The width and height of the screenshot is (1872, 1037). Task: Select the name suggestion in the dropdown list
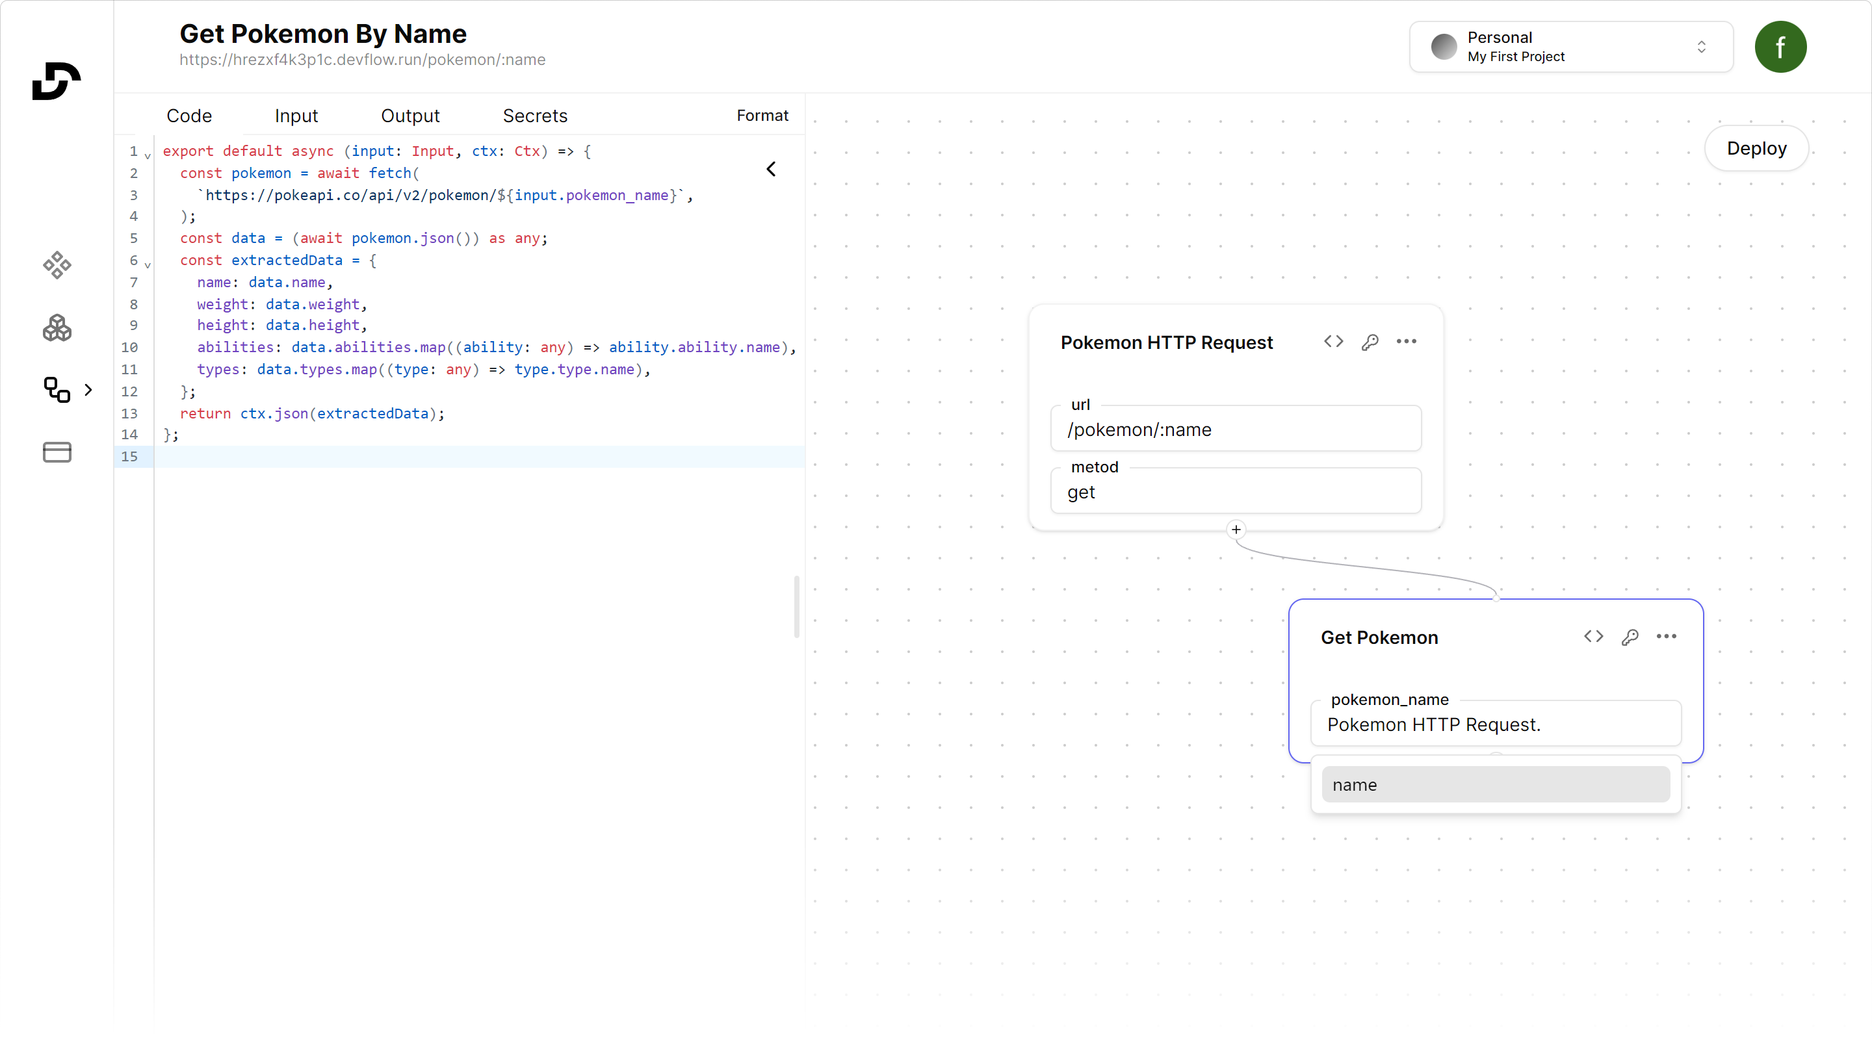click(1496, 785)
